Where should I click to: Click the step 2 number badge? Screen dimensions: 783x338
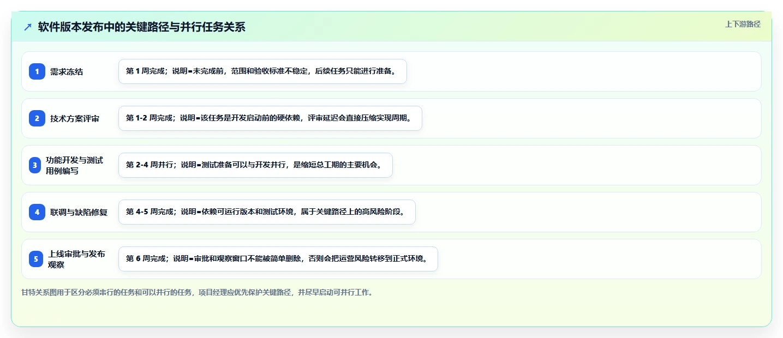[37, 118]
